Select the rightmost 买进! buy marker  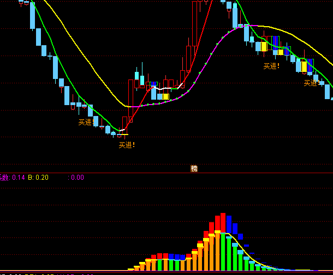click(x=312, y=83)
